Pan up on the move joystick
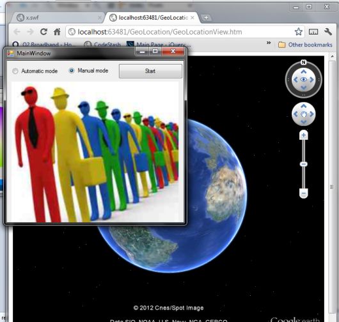The width and height of the screenshot is (339, 322). coord(304,106)
